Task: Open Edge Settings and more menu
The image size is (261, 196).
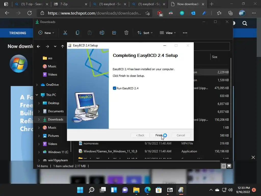Action: click(254, 13)
